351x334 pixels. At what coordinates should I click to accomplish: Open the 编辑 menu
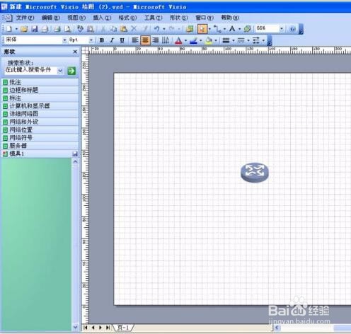pyautogui.click(x=50, y=18)
